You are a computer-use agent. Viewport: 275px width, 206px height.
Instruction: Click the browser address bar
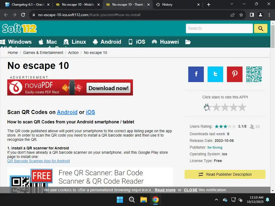click(130, 15)
